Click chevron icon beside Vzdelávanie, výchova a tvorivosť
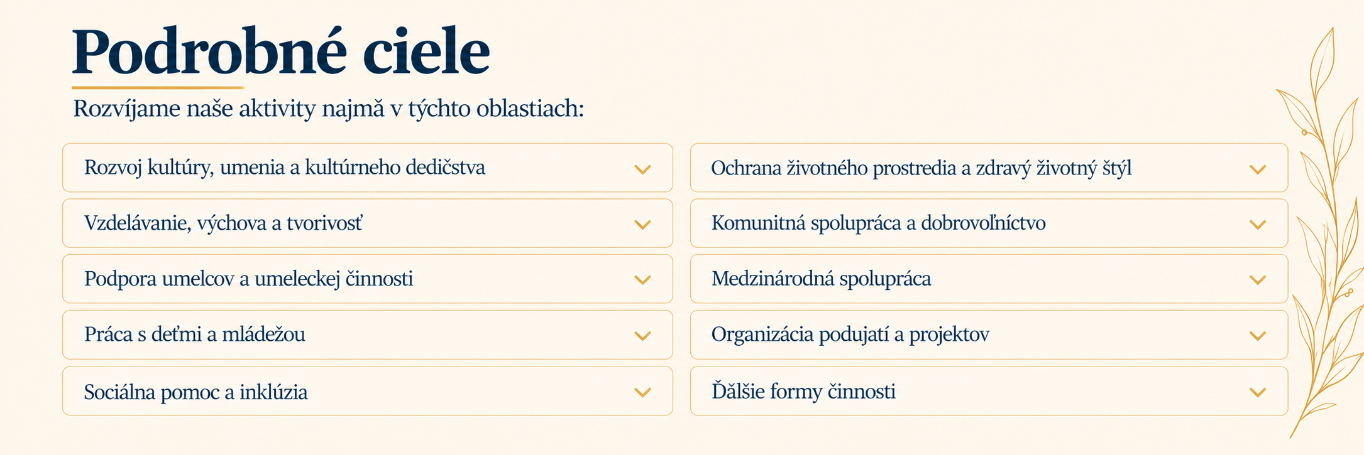1364x455 pixels. click(x=642, y=225)
